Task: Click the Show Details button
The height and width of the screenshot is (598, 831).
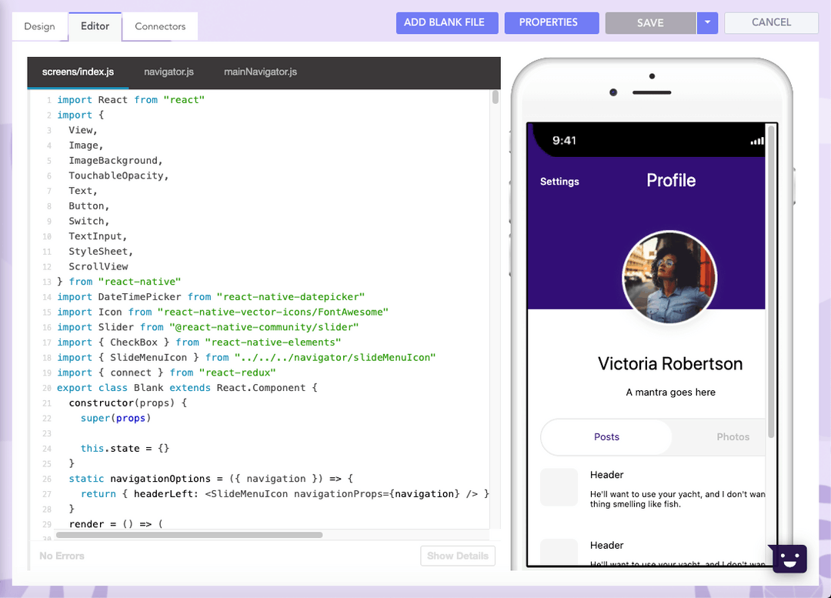Action: [457, 555]
